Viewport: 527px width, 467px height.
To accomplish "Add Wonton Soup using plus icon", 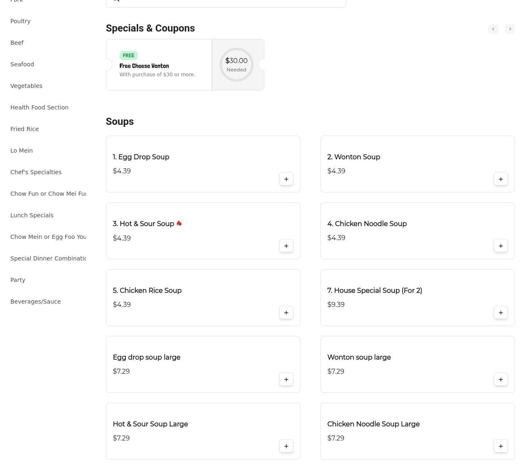I will click(x=501, y=179).
